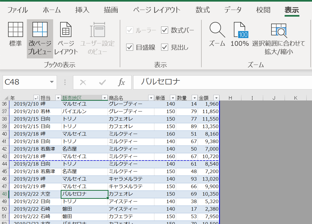The image size is (312, 224).
Task: Click quantity cell 93
Action: pyautogui.click(x=187, y=179)
